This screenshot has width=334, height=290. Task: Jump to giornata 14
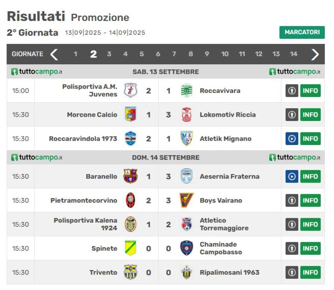pyautogui.click(x=293, y=54)
